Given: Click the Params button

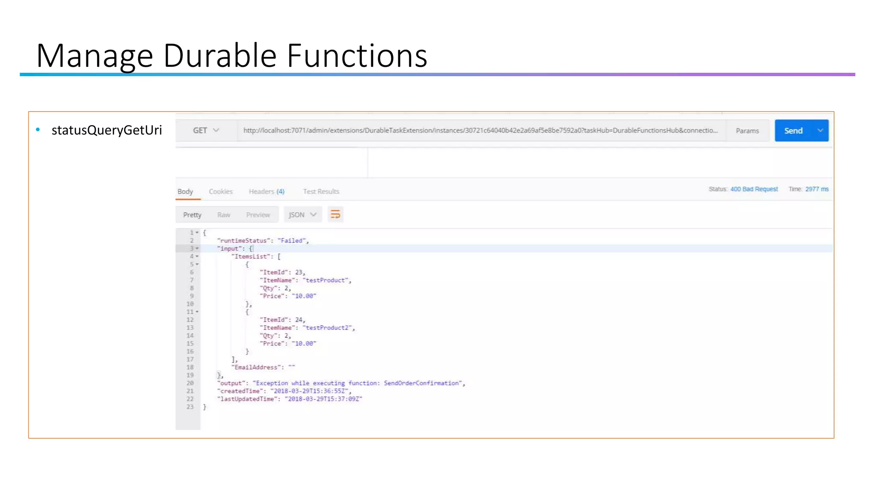Looking at the screenshot, I should click(747, 131).
